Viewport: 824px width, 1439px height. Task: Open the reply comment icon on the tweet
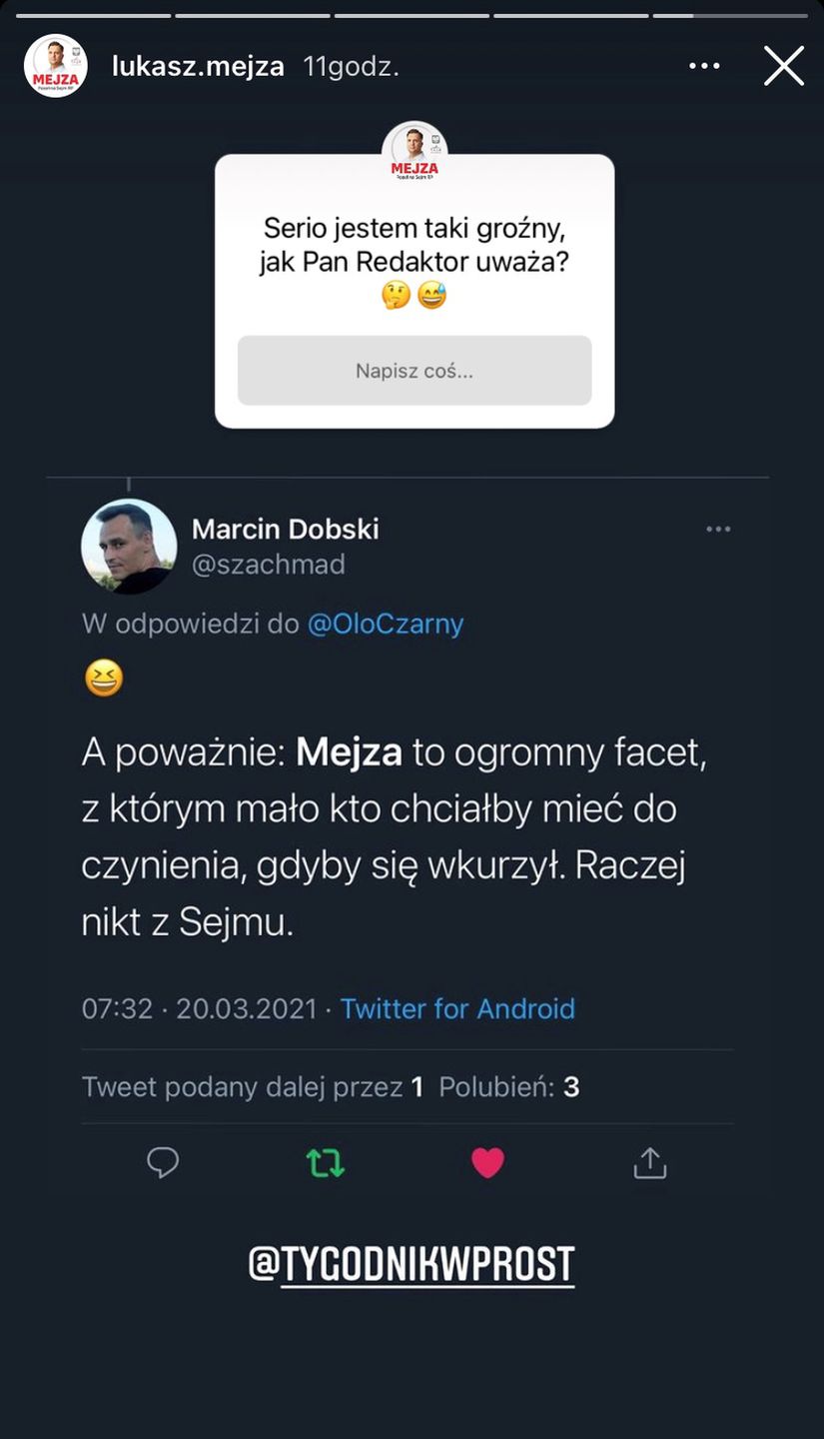pyautogui.click(x=163, y=1162)
